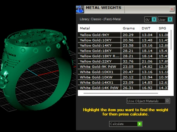Click the vertical scrollbar of metals list
Viewport: 177px width, 132px height.
(171, 40)
